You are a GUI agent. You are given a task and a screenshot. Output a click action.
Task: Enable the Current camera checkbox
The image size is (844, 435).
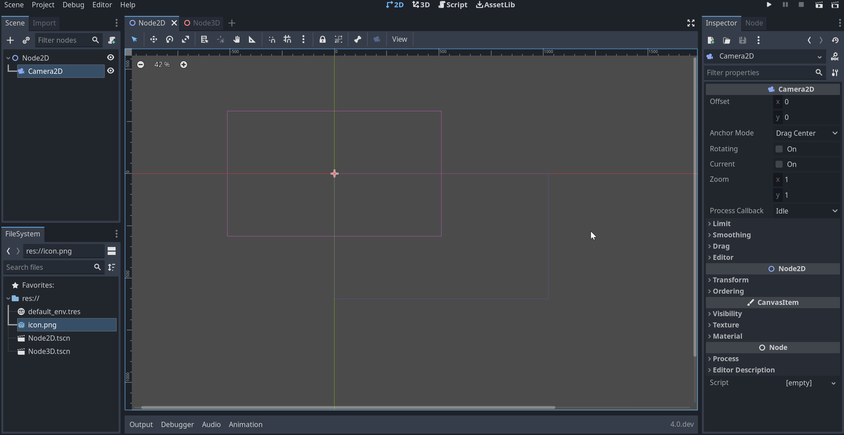(779, 164)
